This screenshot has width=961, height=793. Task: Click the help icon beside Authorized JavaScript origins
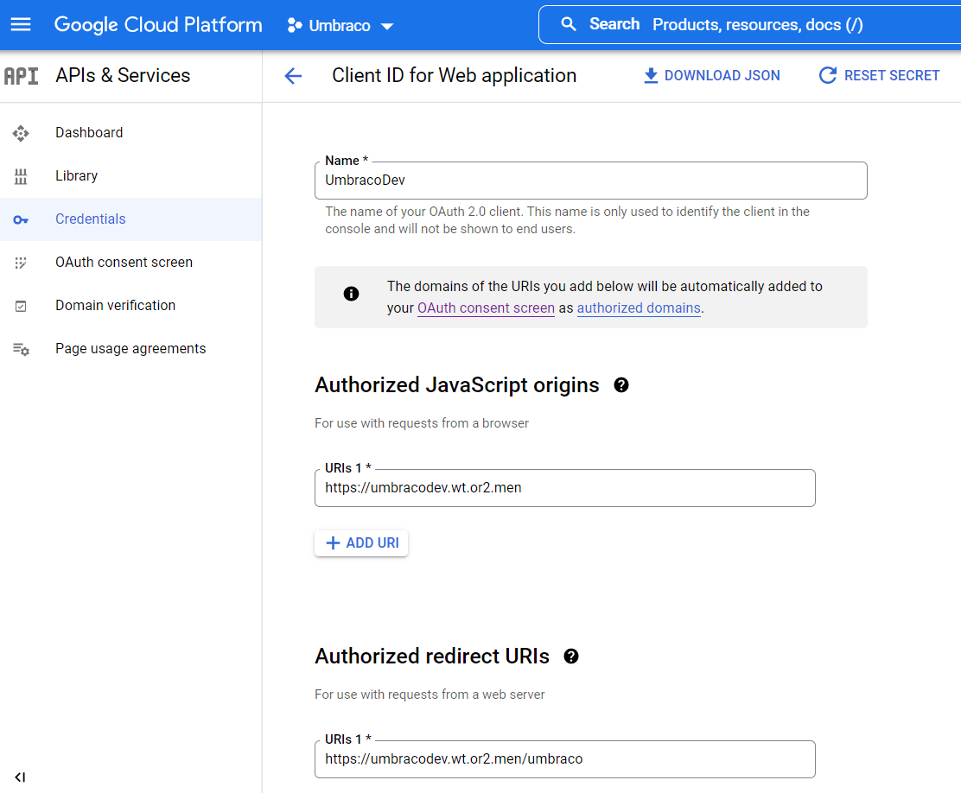621,385
